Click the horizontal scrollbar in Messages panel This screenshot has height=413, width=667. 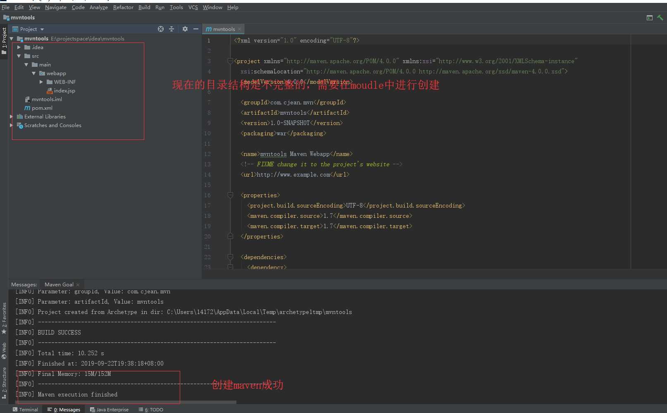[126, 402]
